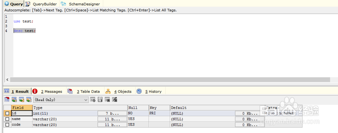Select 'varchar(20)' in the code row
Viewport: 338px width, 133px height.
pos(65,125)
